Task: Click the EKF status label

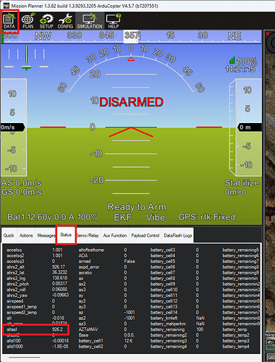Action: (x=123, y=217)
